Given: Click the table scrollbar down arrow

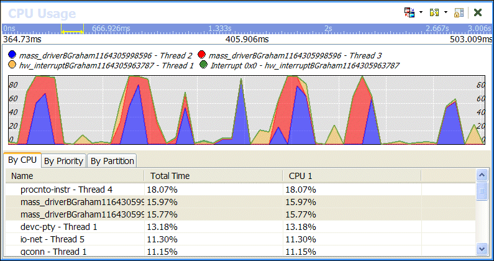Looking at the screenshot, I should 482,249.
